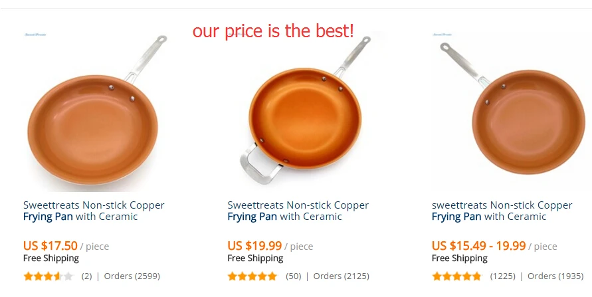This screenshot has height=297, width=592.
Task: Click the Orders (2125) link
Action: (x=341, y=276)
